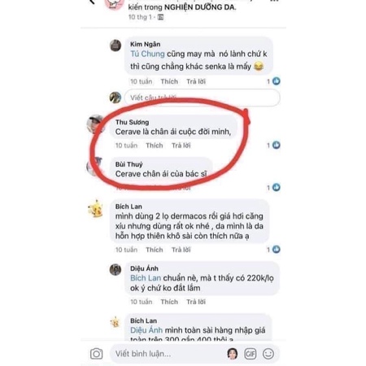Like Thu Sương's comment with Thích

(155, 146)
